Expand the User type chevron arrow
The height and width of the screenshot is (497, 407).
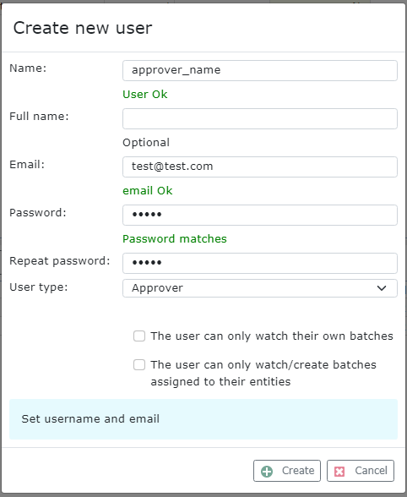click(x=382, y=288)
